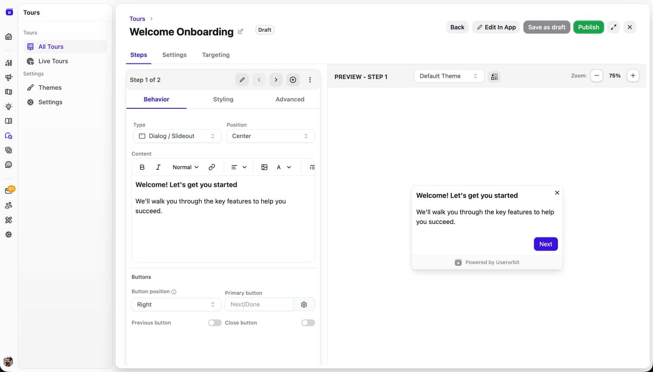Open the Type dropdown showing Dialog / Slideout
Image resolution: width=653 pixels, height=372 pixels.
point(177,136)
